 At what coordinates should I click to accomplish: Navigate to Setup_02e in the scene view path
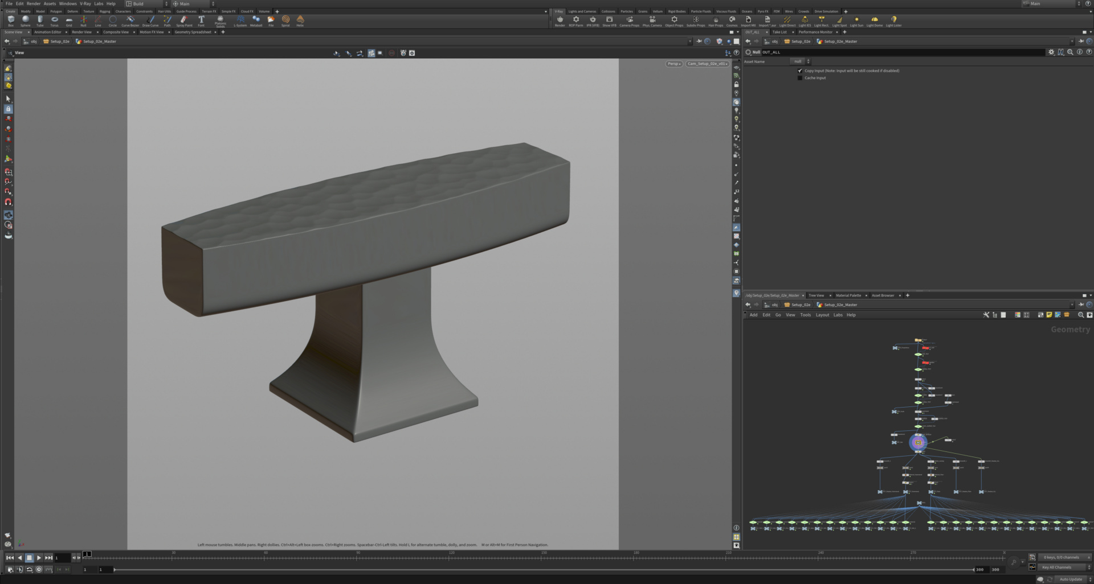(56, 42)
